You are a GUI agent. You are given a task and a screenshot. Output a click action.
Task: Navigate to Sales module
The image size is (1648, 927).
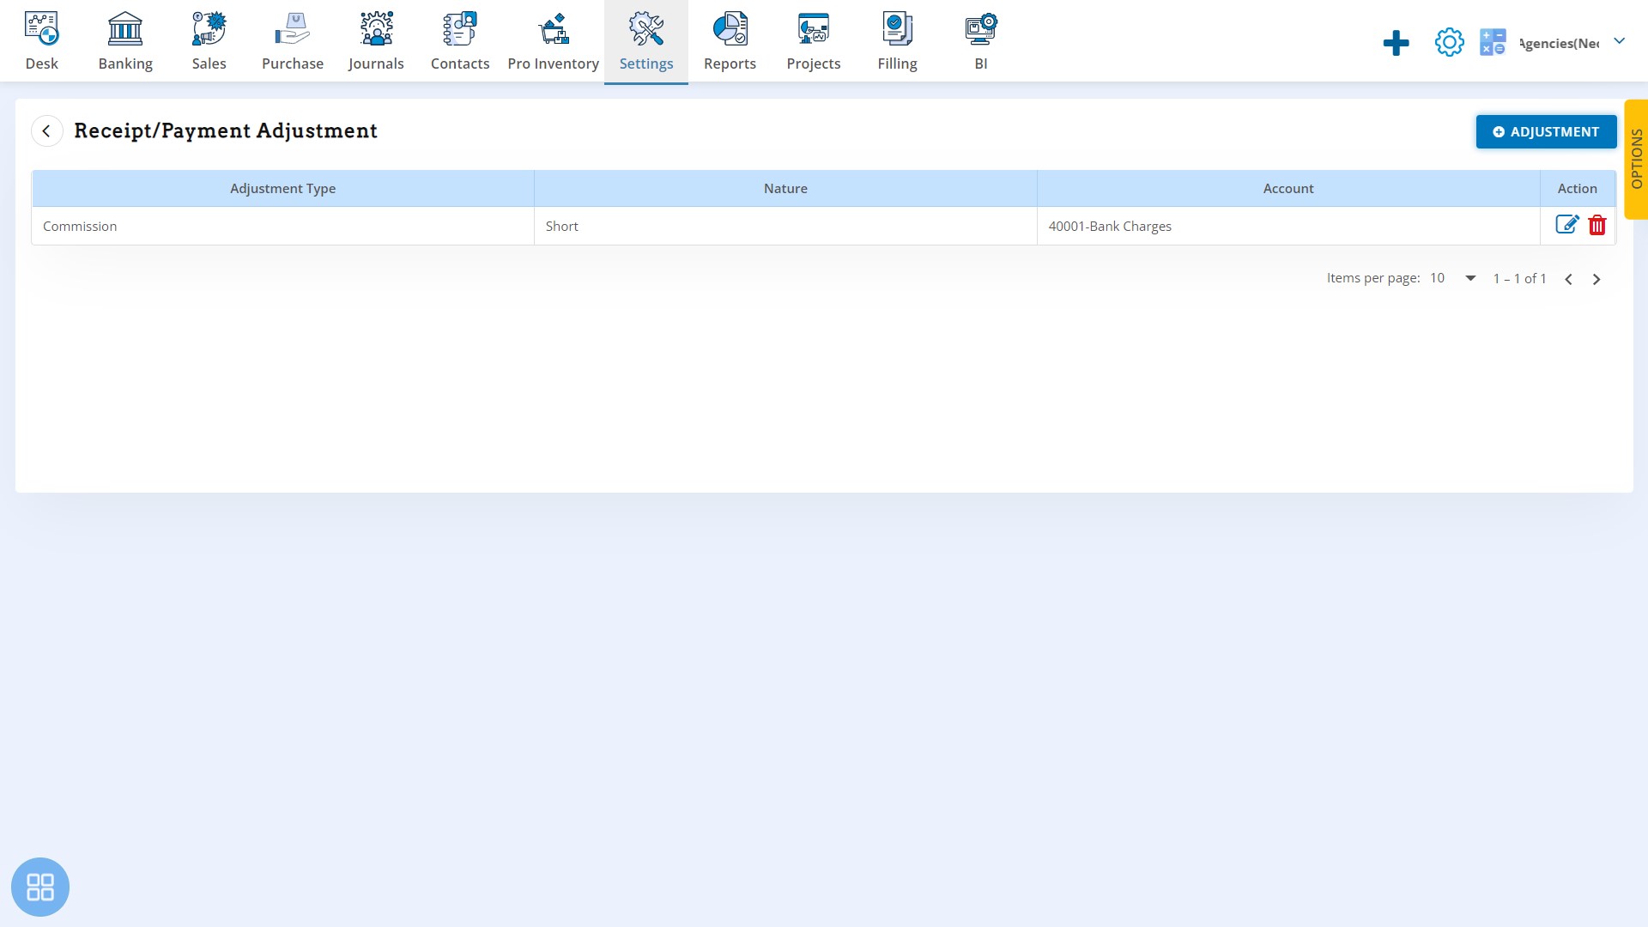(x=209, y=40)
